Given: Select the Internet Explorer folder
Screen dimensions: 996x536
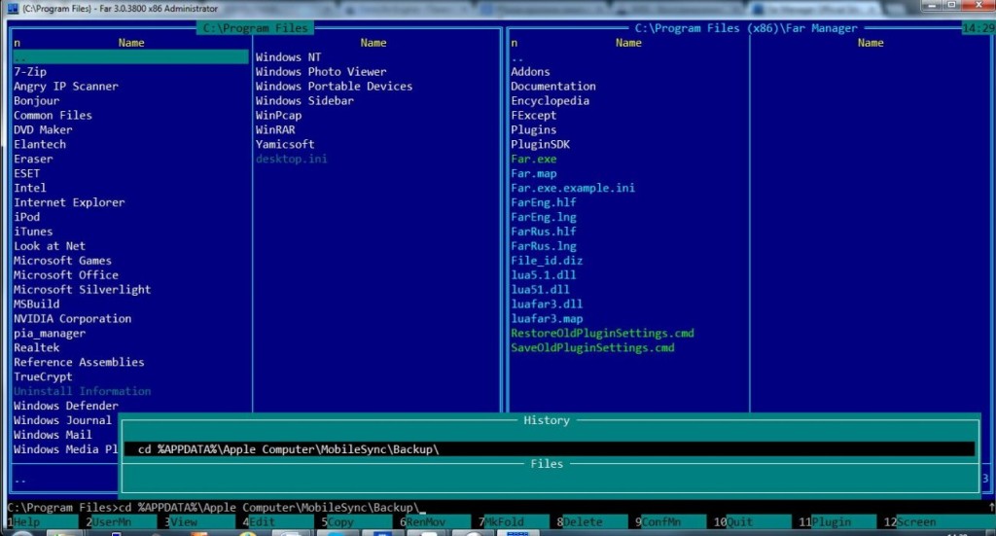Looking at the screenshot, I should click(69, 203).
